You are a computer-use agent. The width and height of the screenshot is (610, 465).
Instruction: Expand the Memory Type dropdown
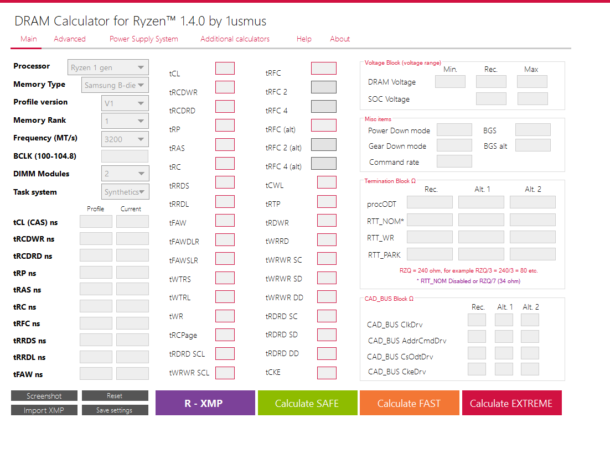point(115,85)
